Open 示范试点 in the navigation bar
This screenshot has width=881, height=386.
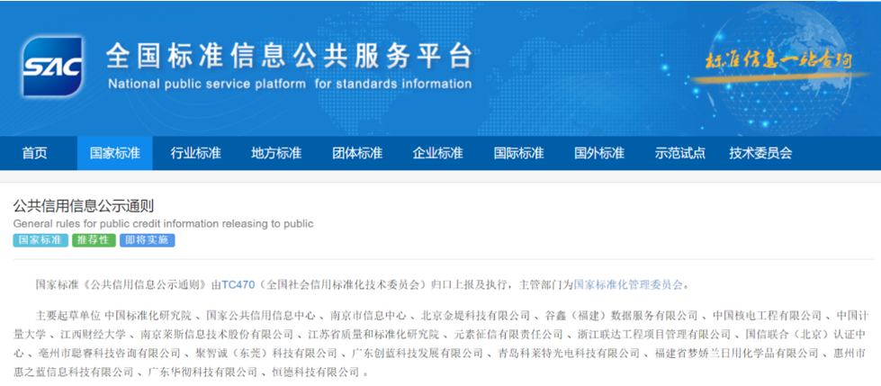[679, 153]
